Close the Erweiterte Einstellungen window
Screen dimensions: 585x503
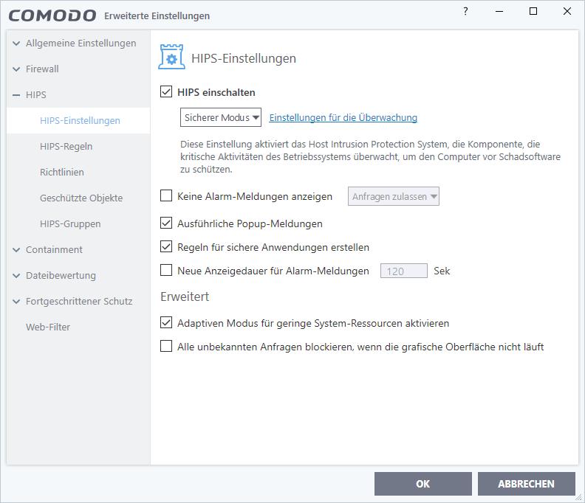click(567, 11)
